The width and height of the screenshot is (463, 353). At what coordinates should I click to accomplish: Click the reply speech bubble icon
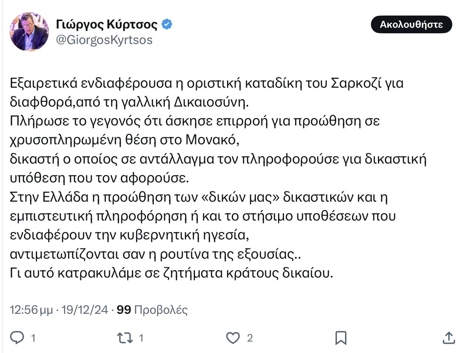click(17, 337)
